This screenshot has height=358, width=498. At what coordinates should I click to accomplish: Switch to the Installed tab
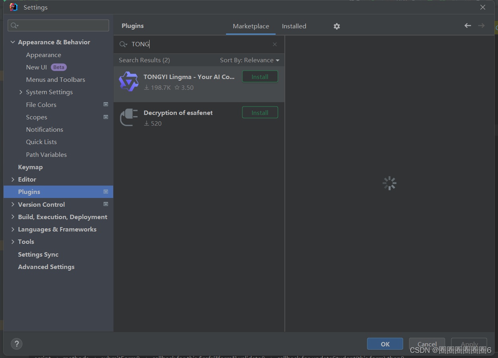point(294,26)
